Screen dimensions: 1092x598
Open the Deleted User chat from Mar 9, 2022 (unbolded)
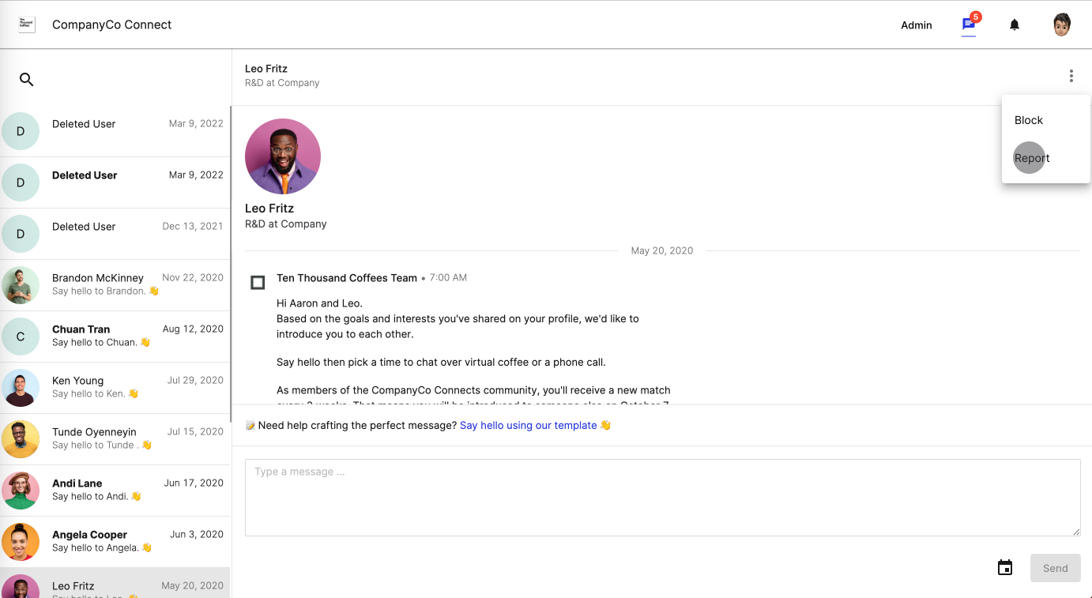pos(115,131)
